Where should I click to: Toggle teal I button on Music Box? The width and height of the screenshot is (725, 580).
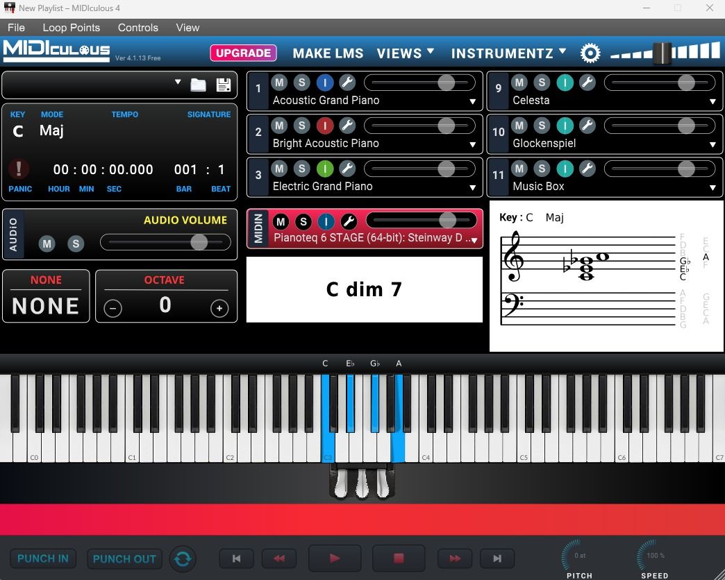click(x=565, y=169)
